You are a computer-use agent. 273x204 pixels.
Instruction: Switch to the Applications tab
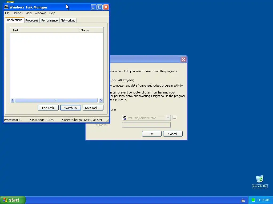click(15, 20)
